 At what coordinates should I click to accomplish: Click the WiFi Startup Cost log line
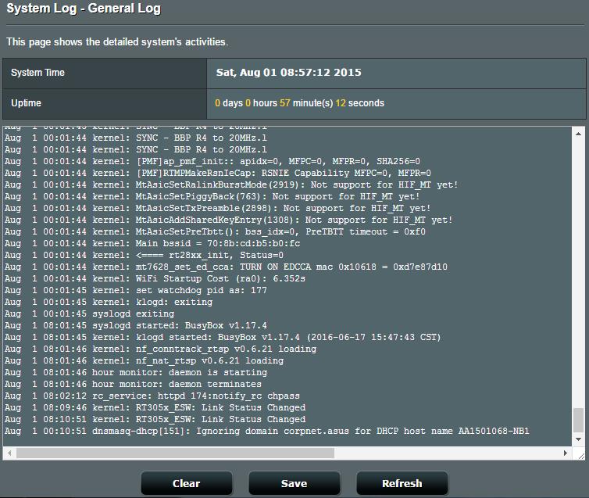click(155, 278)
